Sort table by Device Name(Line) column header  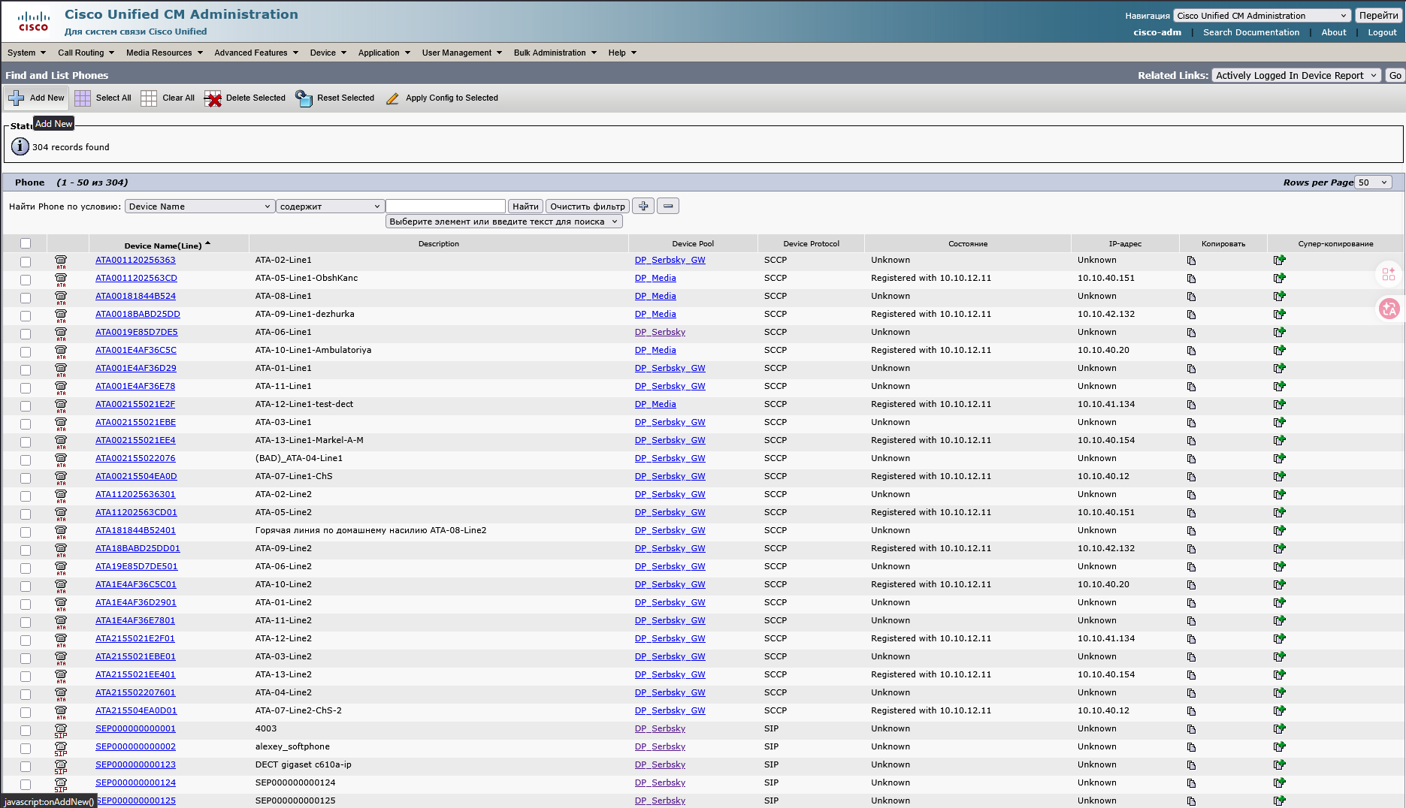point(163,246)
